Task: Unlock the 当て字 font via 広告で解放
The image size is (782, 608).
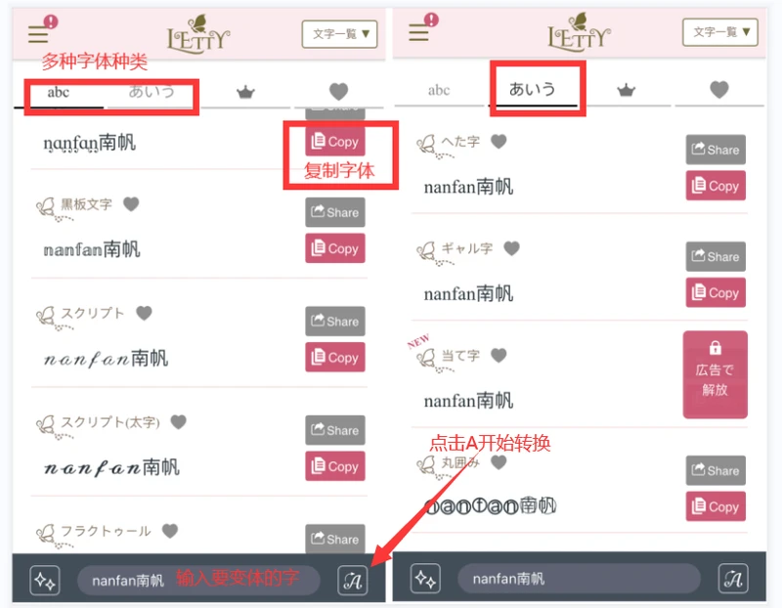Action: [716, 374]
